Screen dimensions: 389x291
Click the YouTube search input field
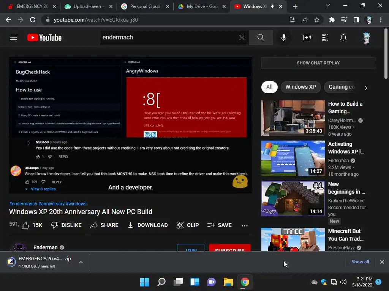tap(169, 38)
